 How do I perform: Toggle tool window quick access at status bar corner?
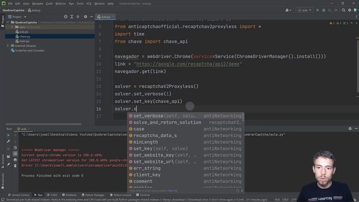tap(3, 200)
